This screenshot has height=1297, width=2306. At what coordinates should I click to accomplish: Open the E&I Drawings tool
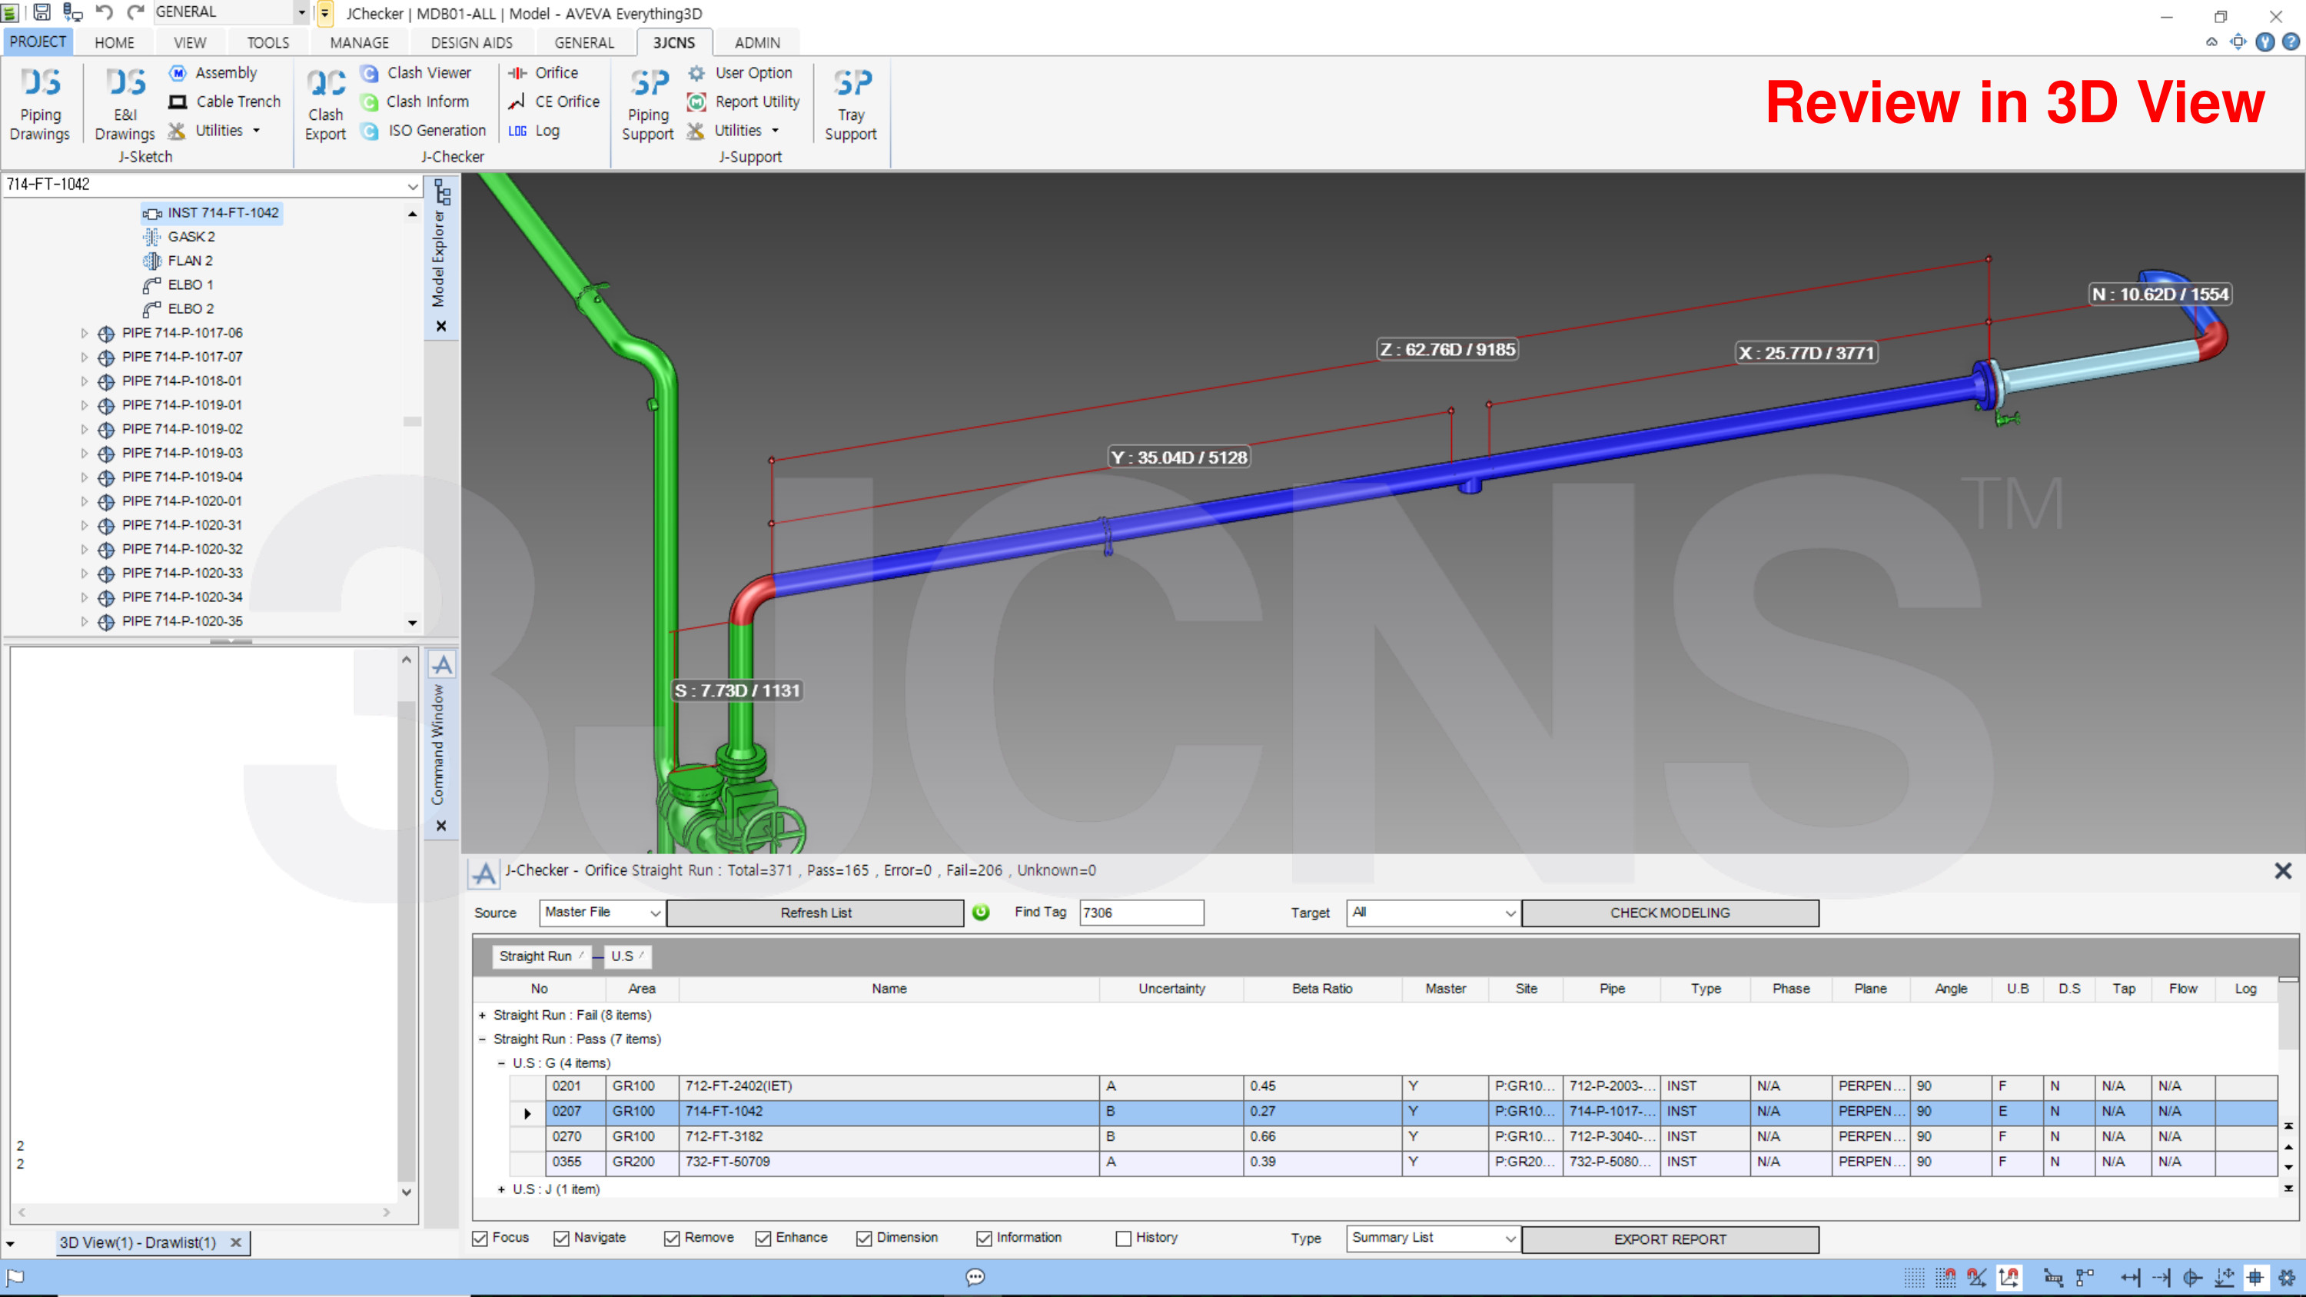point(125,103)
